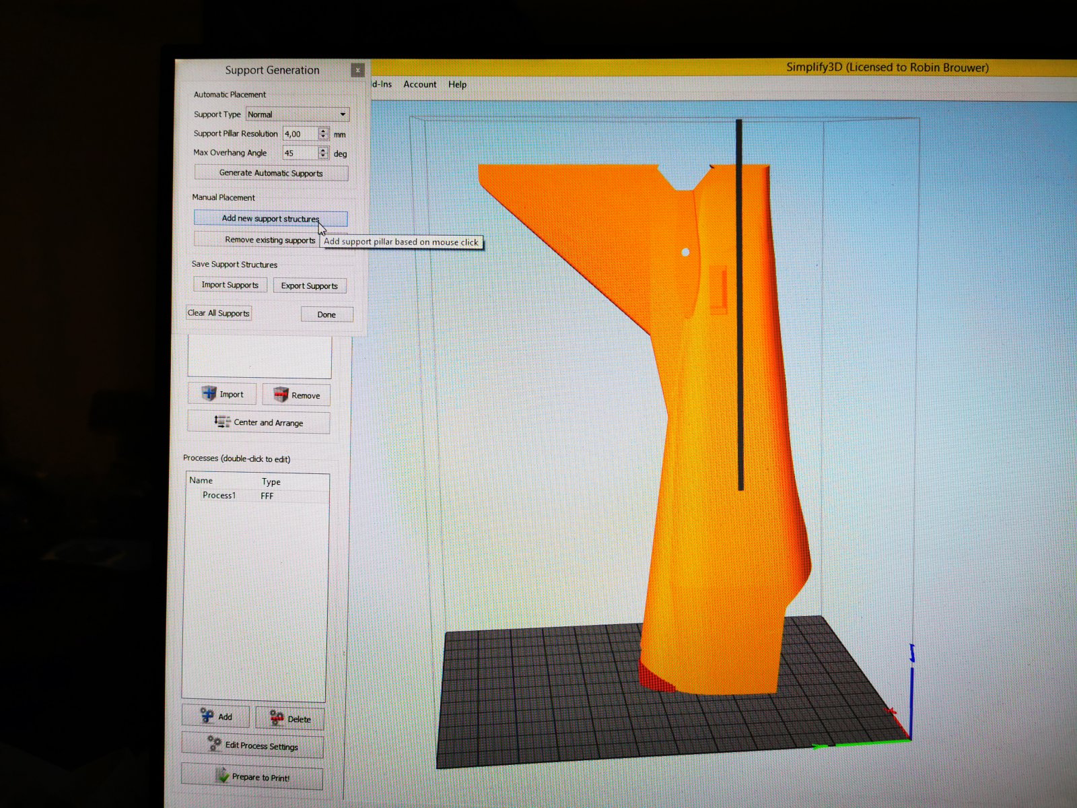Click Clear All Supports
The height and width of the screenshot is (808, 1077).
pos(219,313)
